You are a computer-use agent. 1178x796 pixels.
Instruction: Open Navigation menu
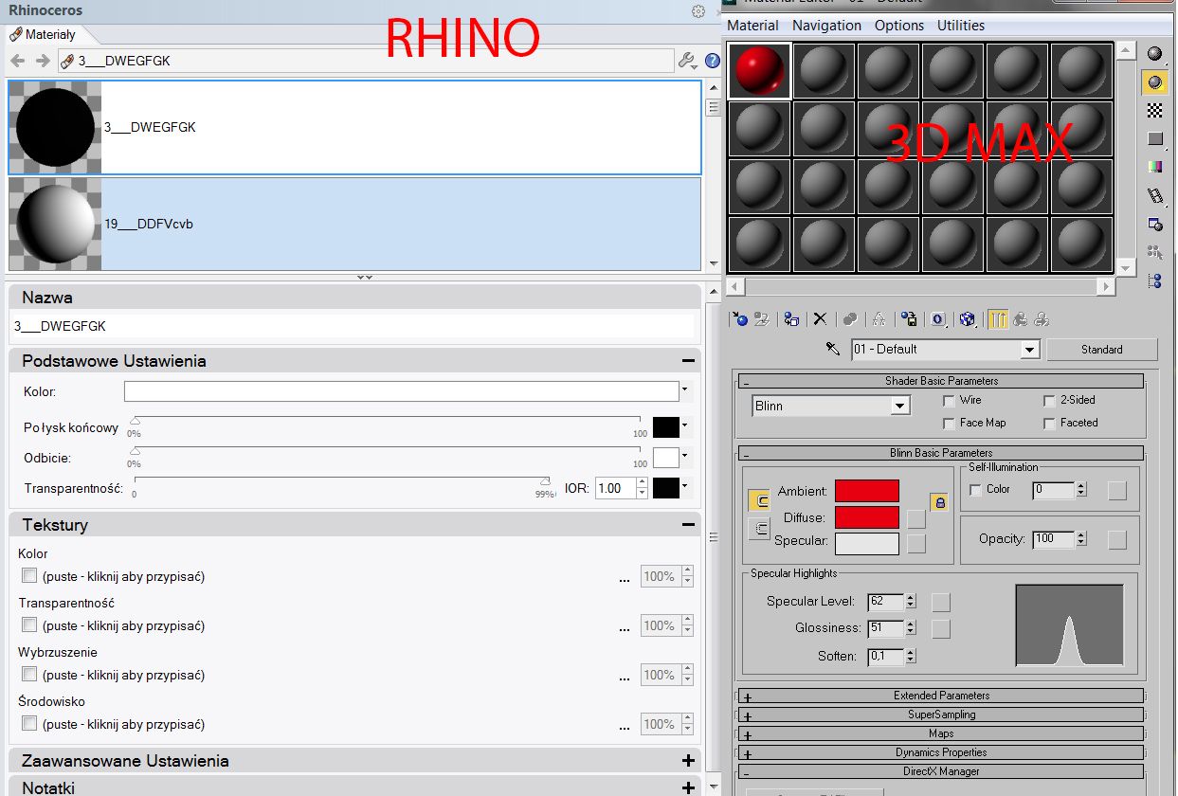(826, 26)
